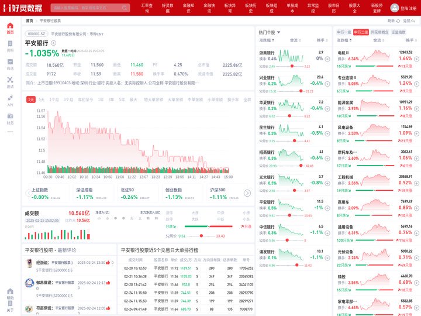Click the user avatar icon in header
Viewport: 421px width, 316px height.
(395, 8)
